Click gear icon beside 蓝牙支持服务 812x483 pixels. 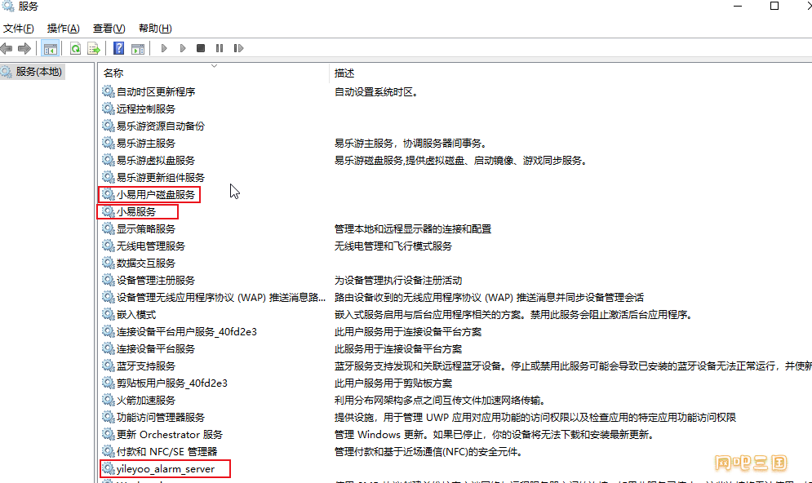108,366
